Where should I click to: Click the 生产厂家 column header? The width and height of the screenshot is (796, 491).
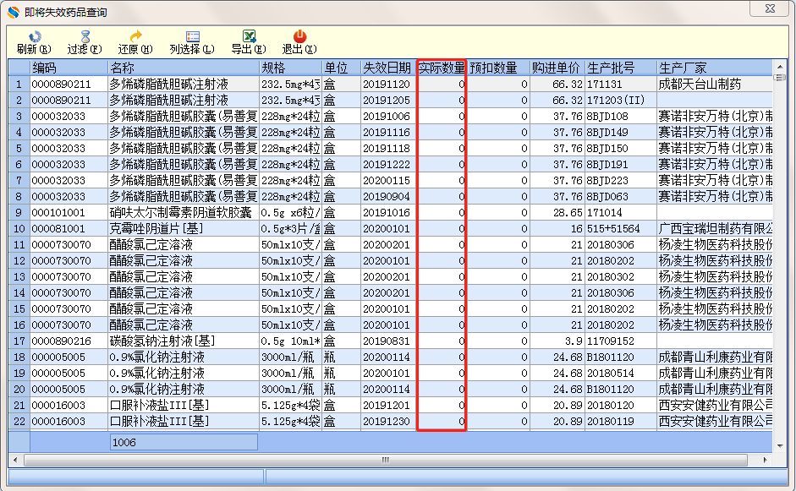(x=715, y=68)
